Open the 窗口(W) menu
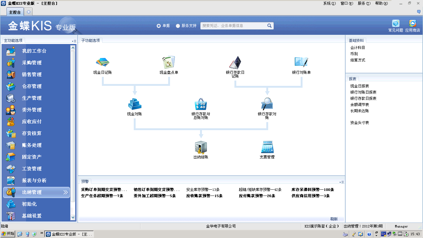Image resolution: width=423 pixels, height=238 pixels. point(347,3)
